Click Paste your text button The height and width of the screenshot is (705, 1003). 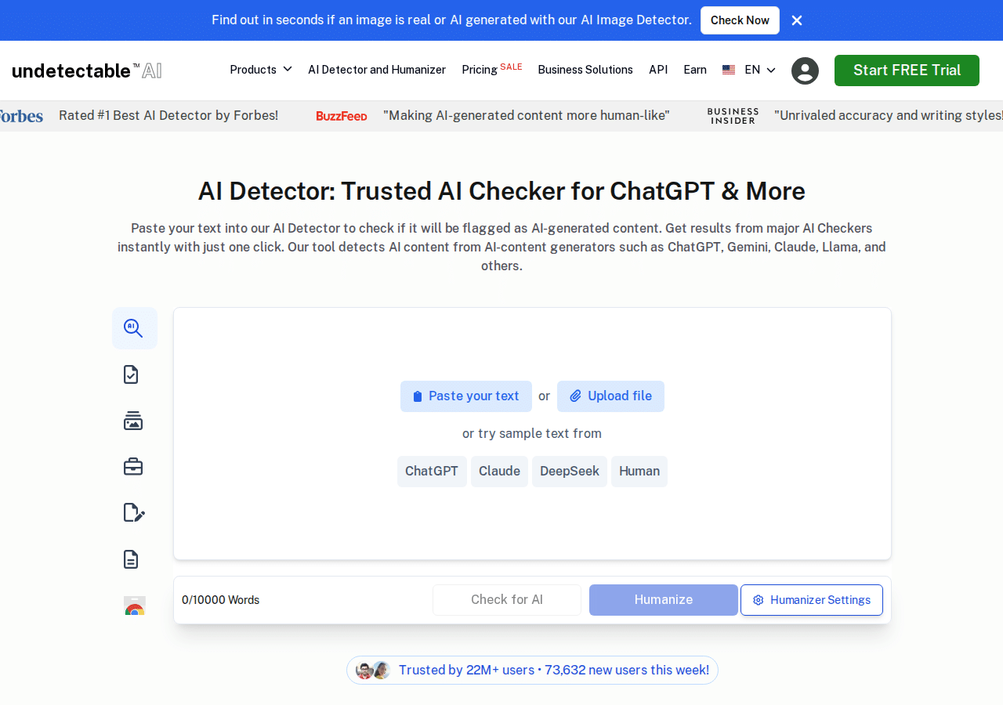click(x=466, y=396)
